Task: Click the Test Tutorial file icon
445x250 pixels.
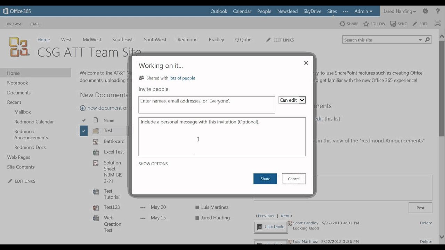Action: coord(96,191)
